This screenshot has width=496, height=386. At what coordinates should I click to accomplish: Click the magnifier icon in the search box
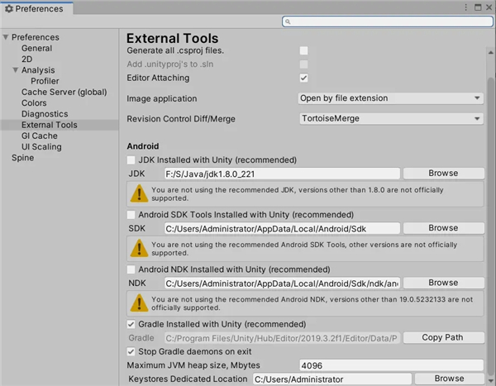[289, 21]
